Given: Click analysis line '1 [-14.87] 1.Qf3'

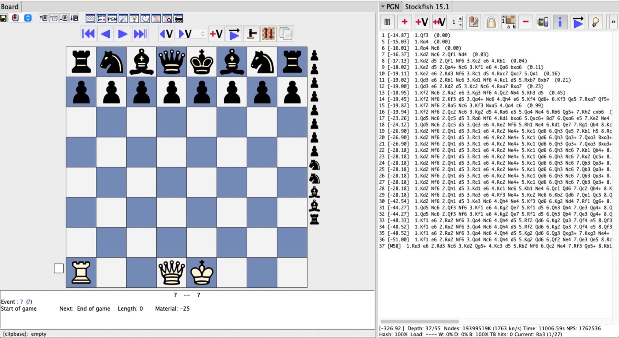Looking at the screenshot, I should coord(416,35).
